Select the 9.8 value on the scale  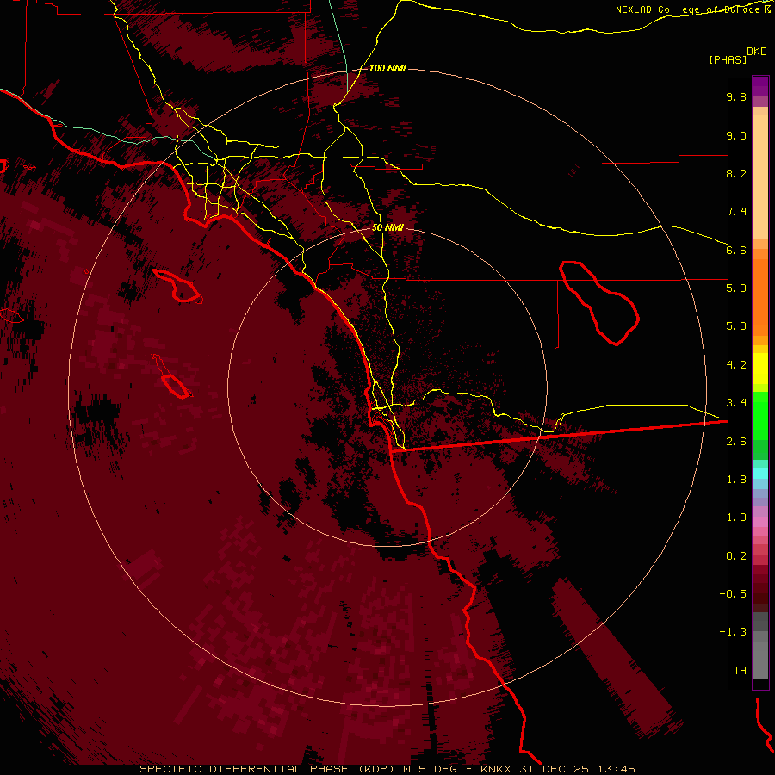[x=736, y=96]
